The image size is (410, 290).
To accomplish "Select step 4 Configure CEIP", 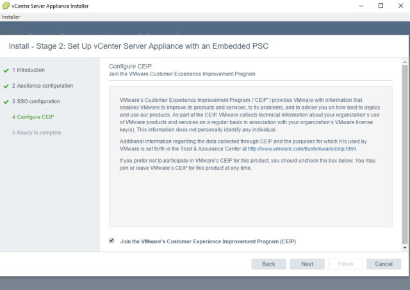I will [x=33, y=117].
